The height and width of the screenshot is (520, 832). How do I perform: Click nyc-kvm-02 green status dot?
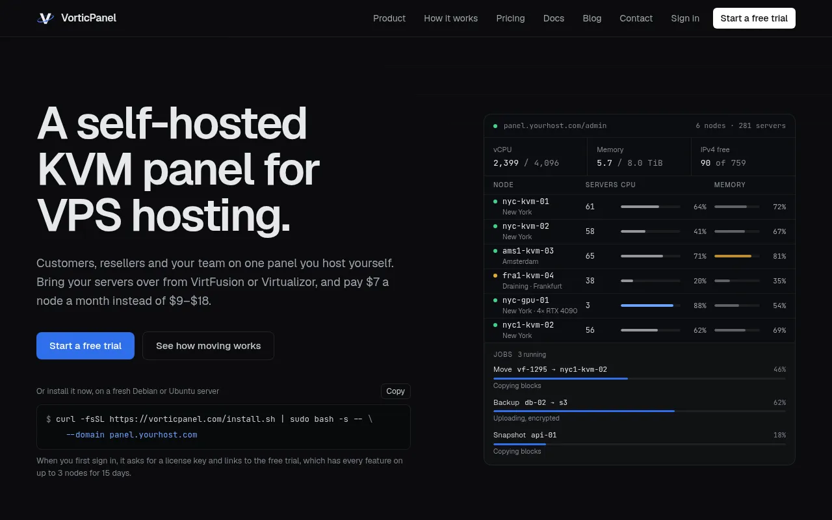pos(495,226)
